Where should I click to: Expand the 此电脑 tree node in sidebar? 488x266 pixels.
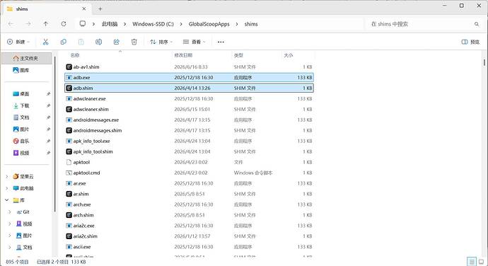[x=7, y=188]
